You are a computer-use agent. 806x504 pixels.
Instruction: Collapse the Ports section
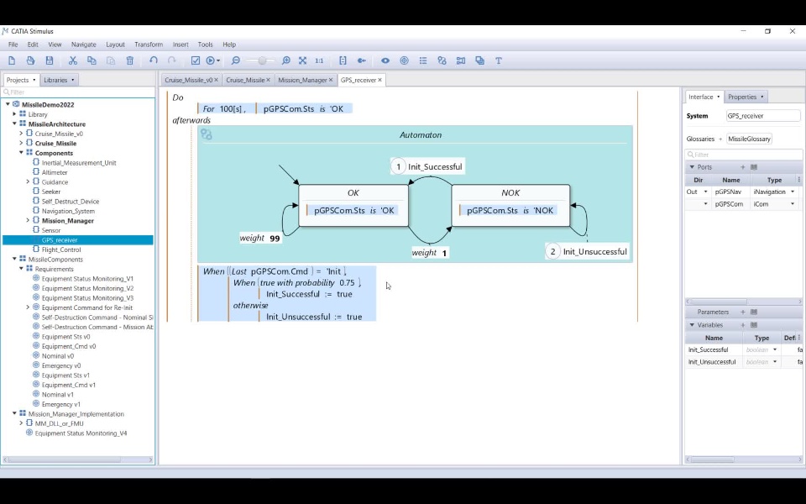[692, 167]
